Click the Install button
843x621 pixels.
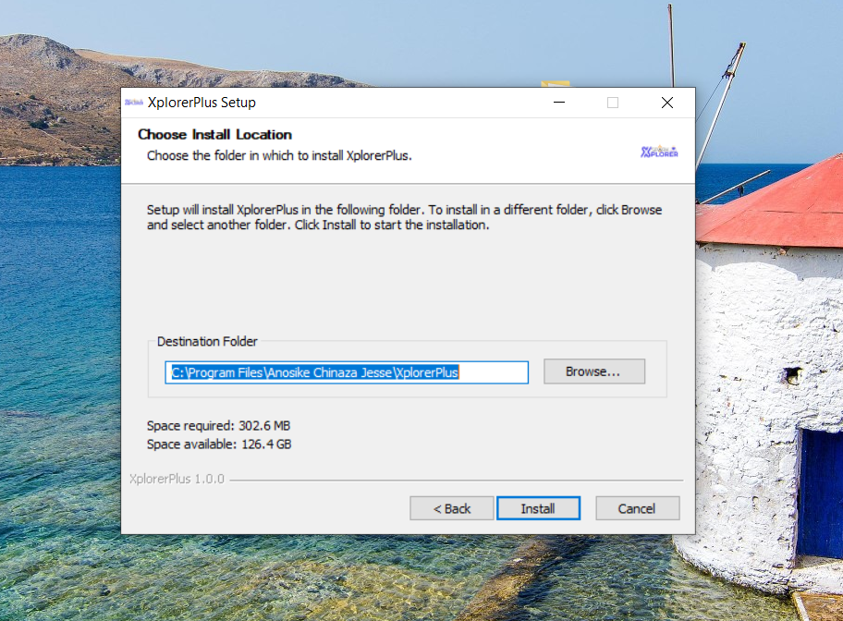pos(538,508)
